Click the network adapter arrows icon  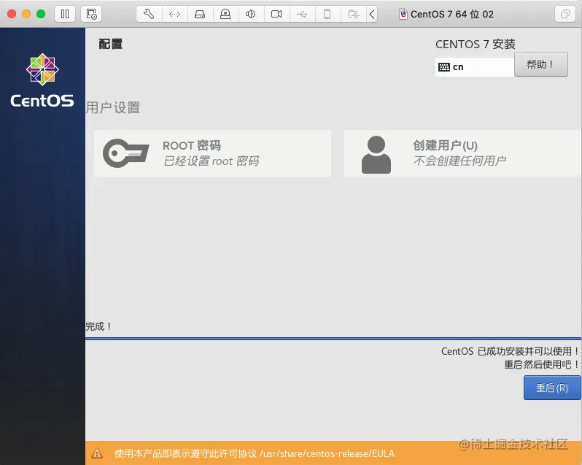pos(174,14)
